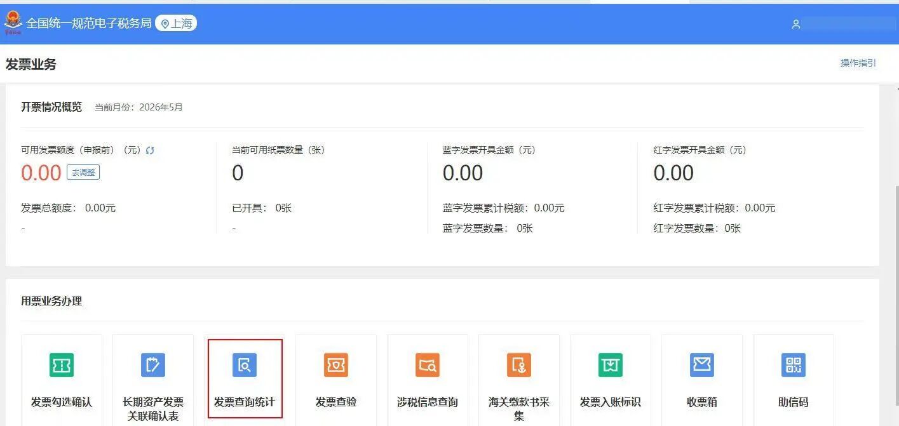The height and width of the screenshot is (426, 899).
Task: Open the 收票箱 envelope icon
Action: click(x=702, y=365)
